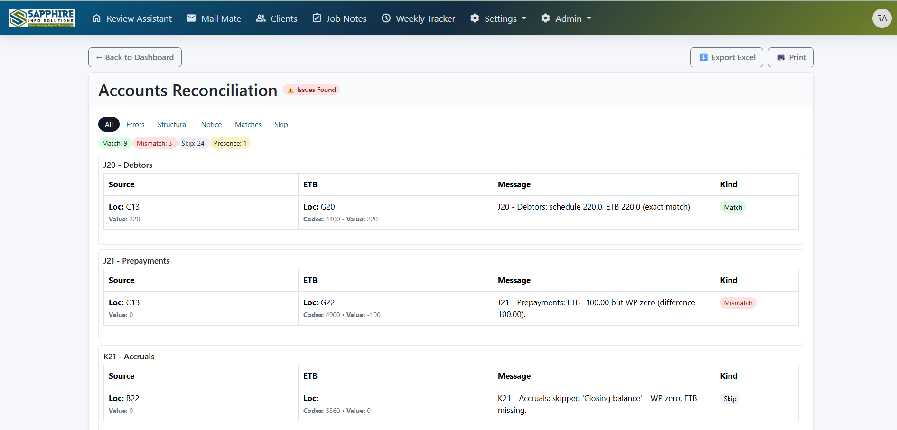Click the Issues Found warning icon
This screenshot has height=430, width=897.
click(291, 90)
